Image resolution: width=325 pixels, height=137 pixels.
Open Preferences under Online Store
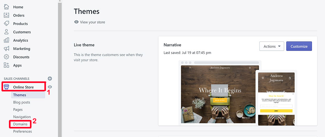coord(23,131)
